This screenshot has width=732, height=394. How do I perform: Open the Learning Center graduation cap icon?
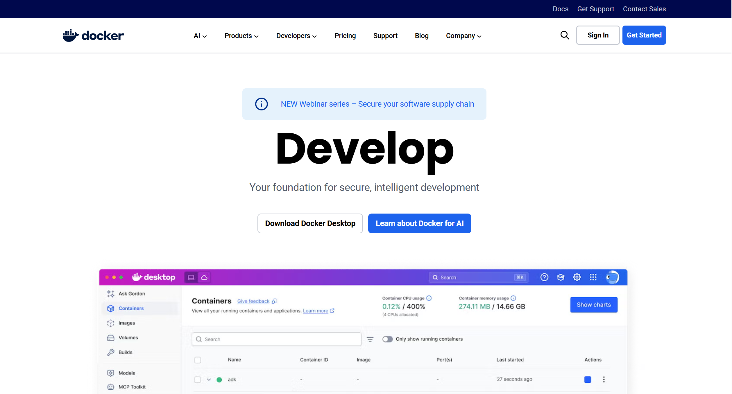coord(561,277)
